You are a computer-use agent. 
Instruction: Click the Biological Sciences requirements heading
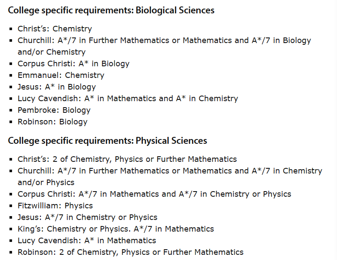click(x=111, y=10)
